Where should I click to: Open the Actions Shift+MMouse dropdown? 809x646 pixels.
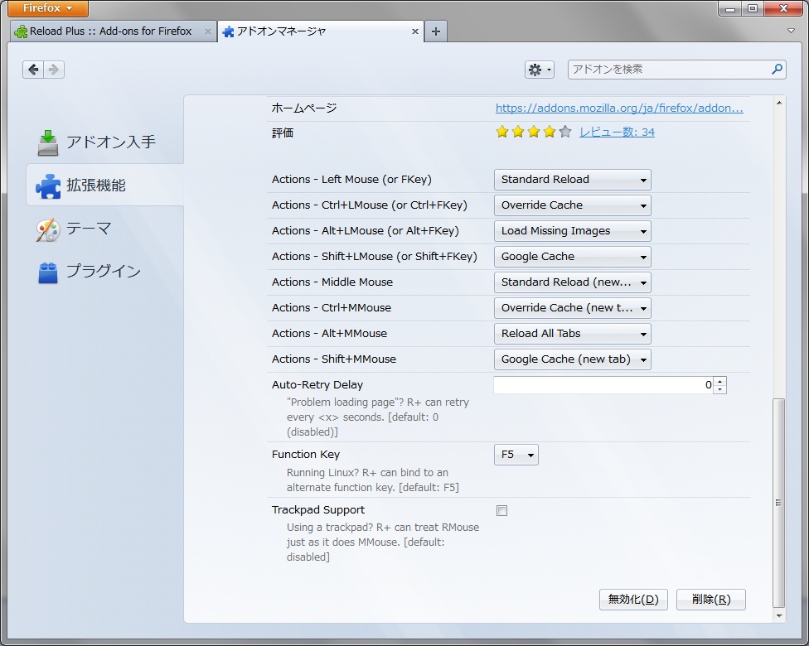pyautogui.click(x=572, y=359)
